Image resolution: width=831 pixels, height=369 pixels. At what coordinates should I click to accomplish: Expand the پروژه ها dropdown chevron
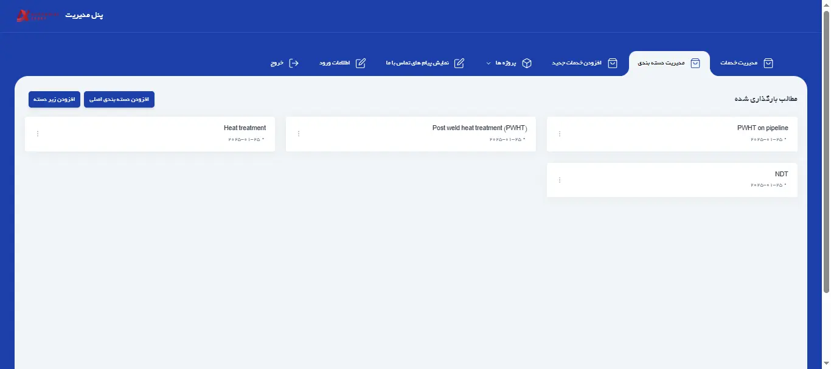point(489,63)
